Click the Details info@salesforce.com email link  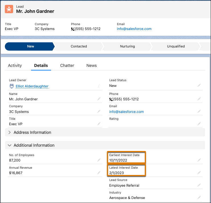127,112
